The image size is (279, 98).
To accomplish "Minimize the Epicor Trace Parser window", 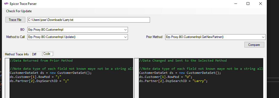I will (235, 4).
